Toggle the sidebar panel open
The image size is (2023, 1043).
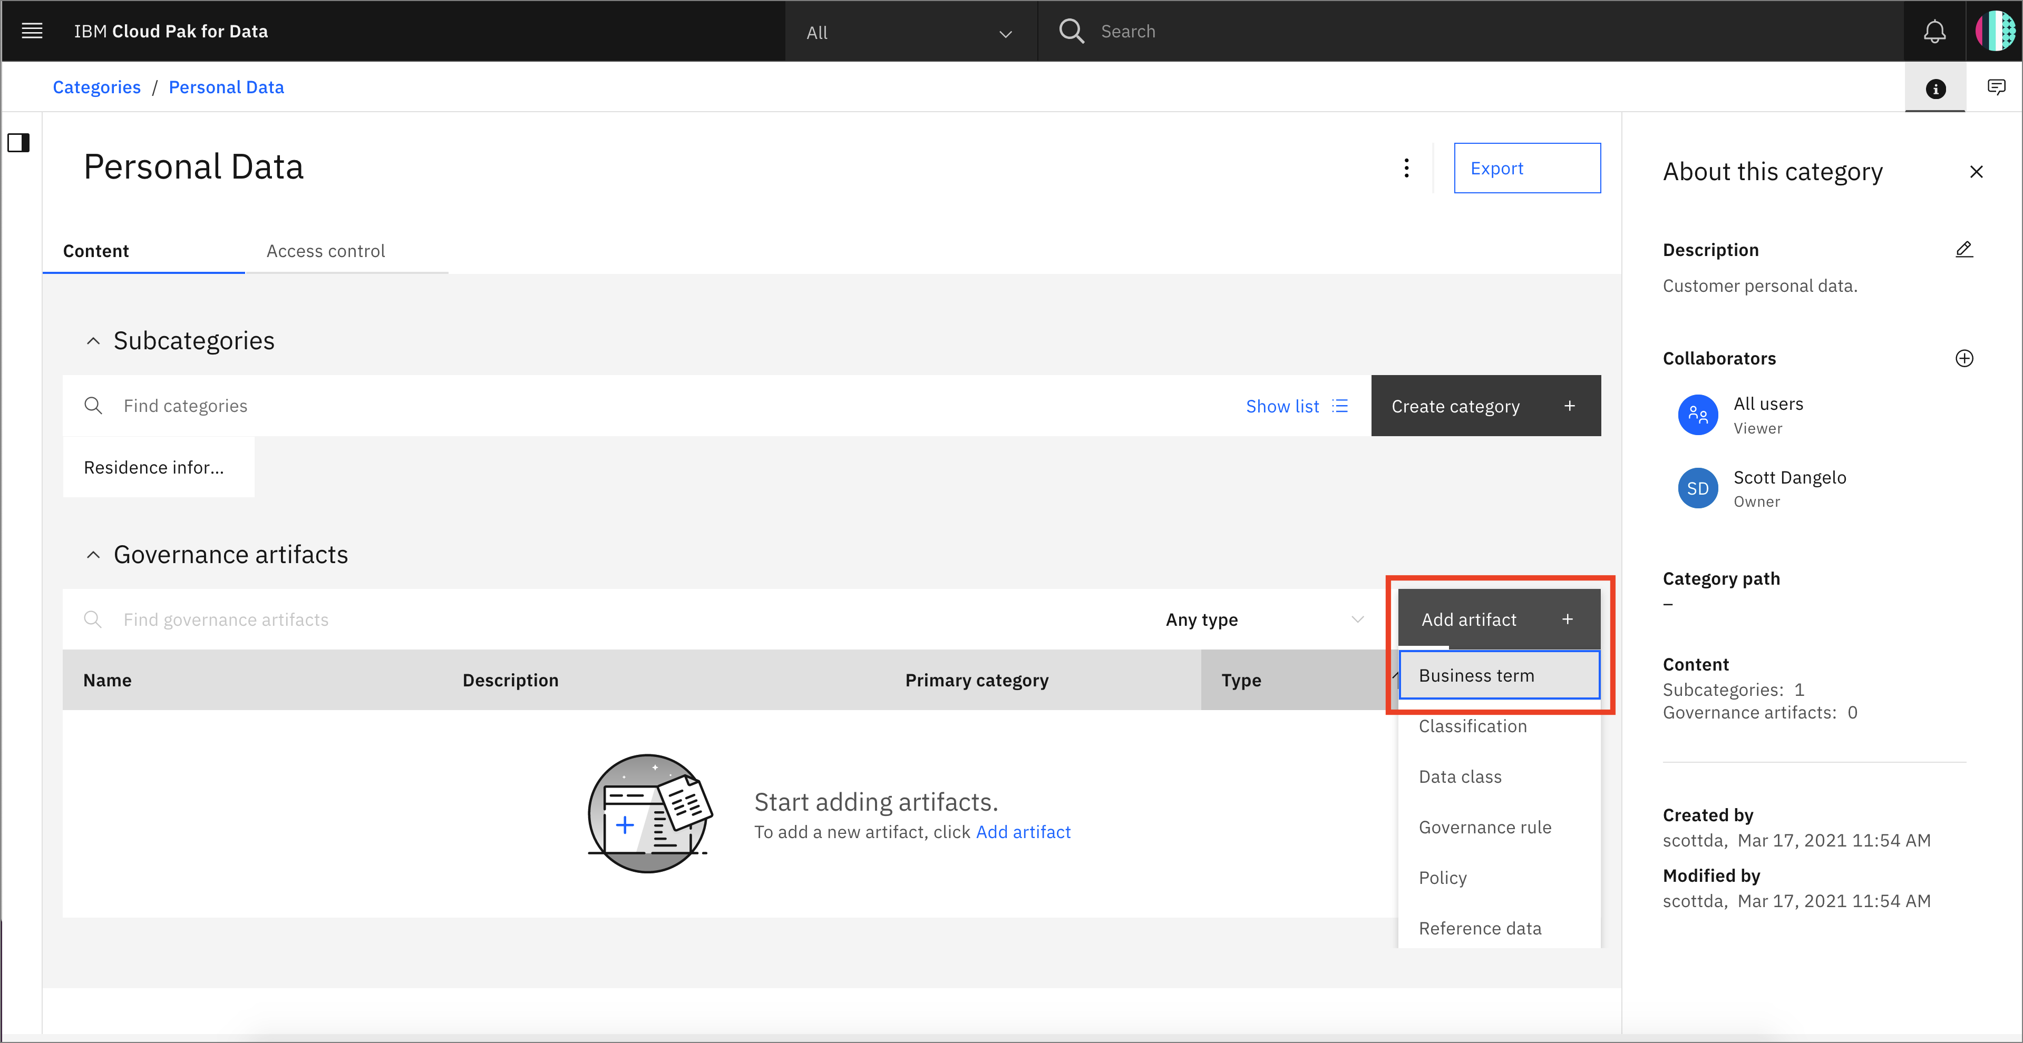(21, 142)
